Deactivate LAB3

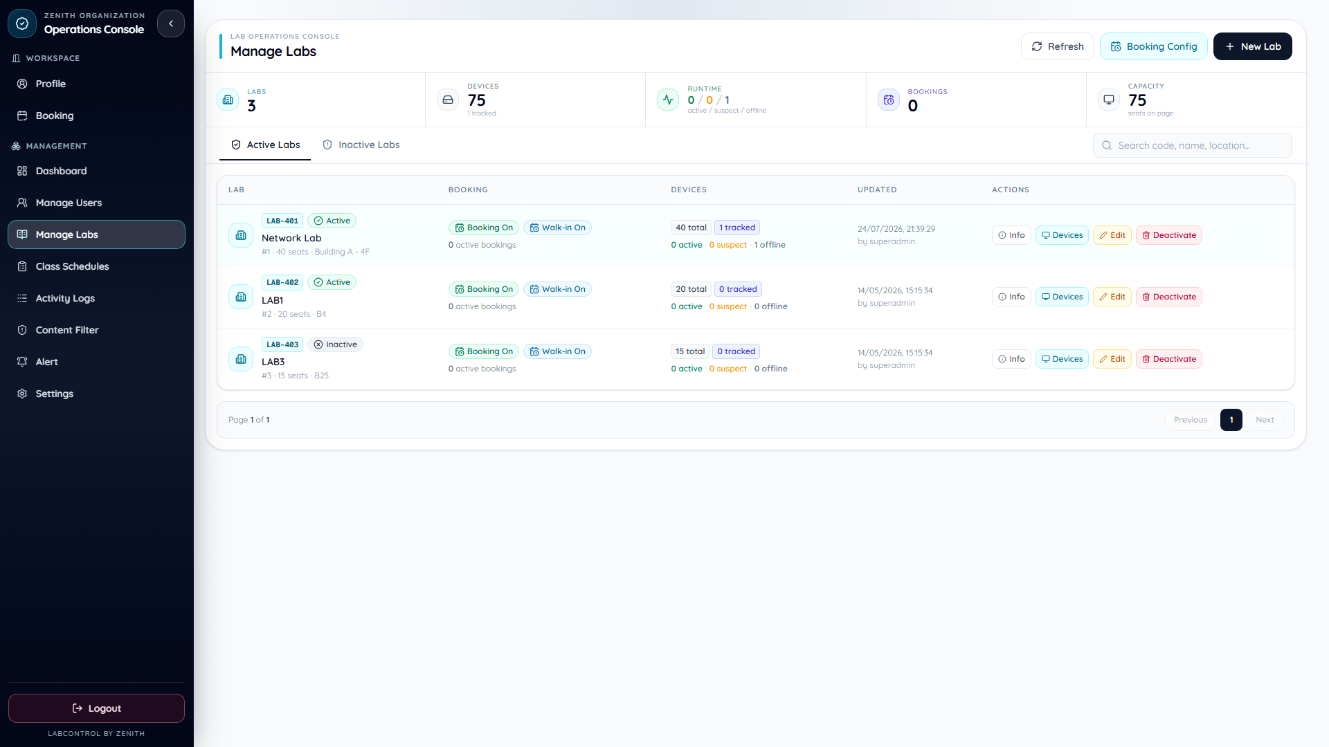pyautogui.click(x=1168, y=359)
